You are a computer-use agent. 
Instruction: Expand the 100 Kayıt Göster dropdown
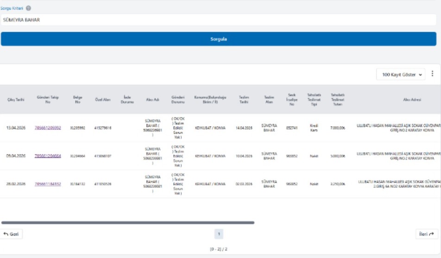tap(400, 74)
